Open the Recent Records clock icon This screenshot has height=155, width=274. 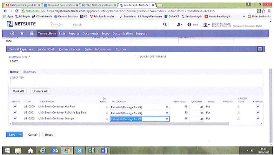[x=12, y=33]
